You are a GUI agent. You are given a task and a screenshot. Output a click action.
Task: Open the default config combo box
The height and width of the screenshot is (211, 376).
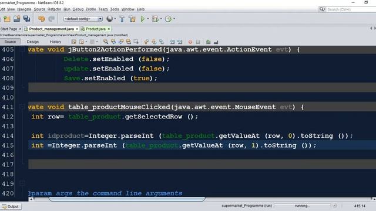tap(83, 19)
